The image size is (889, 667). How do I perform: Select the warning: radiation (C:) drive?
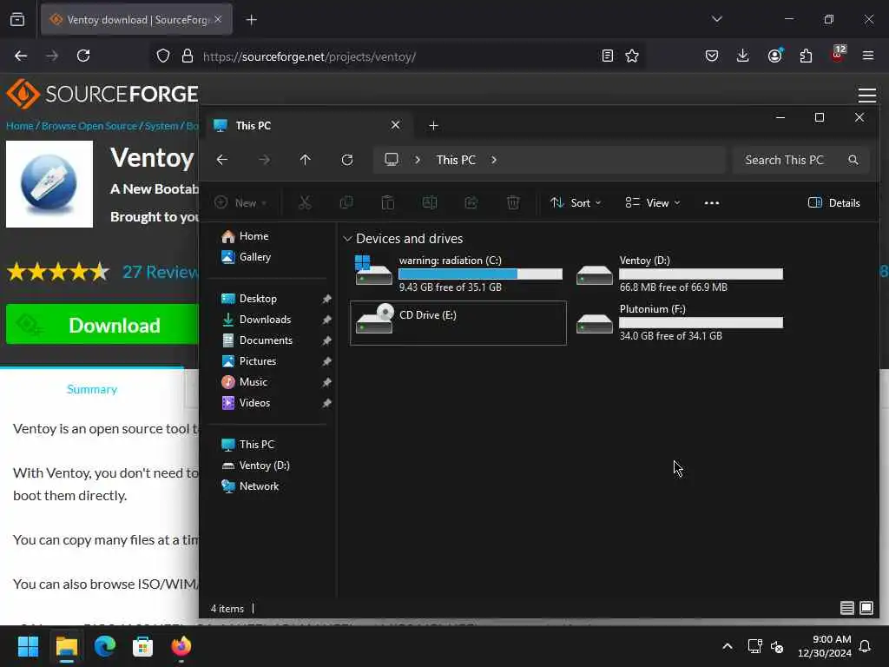pyautogui.click(x=458, y=274)
